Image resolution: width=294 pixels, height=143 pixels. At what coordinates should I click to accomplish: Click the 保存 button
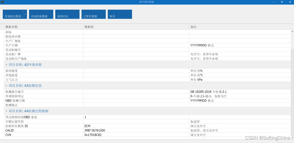point(120,14)
